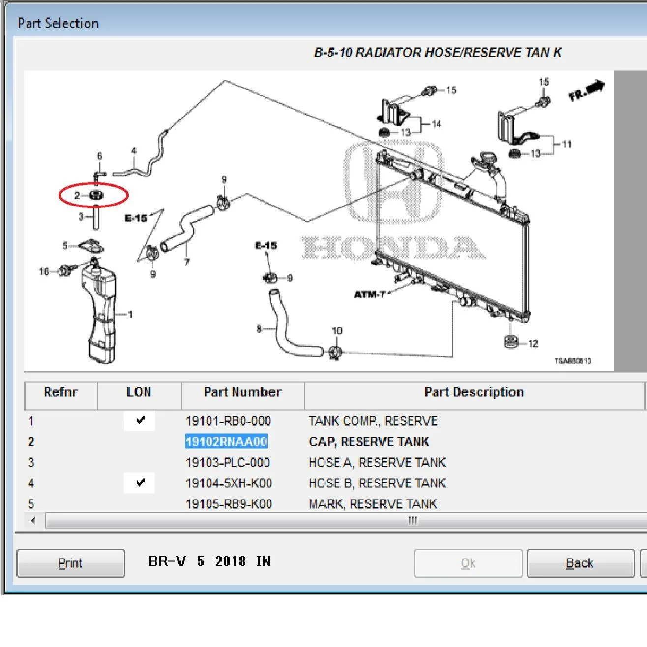Click callout number 4 in the diagram

pyautogui.click(x=133, y=150)
